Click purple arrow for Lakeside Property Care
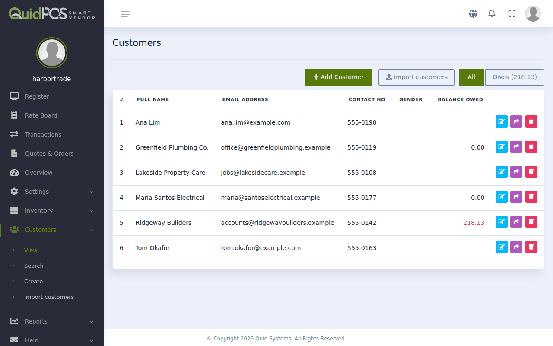The height and width of the screenshot is (346, 553). click(x=516, y=172)
